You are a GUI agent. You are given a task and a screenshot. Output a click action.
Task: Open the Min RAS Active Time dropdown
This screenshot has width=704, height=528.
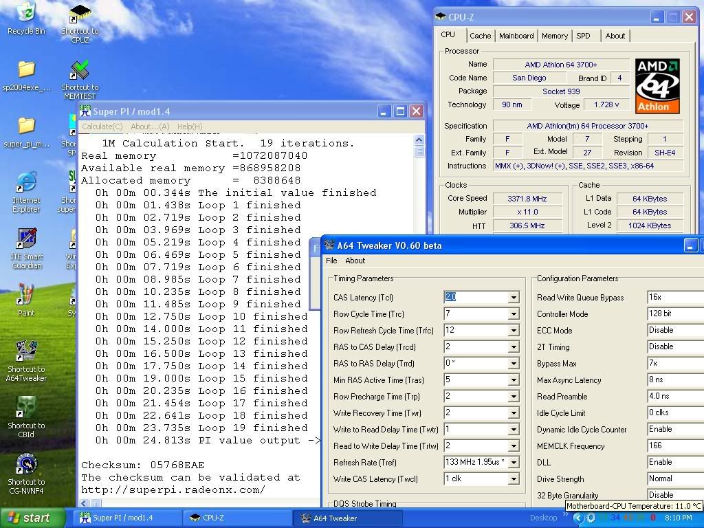coord(514,380)
